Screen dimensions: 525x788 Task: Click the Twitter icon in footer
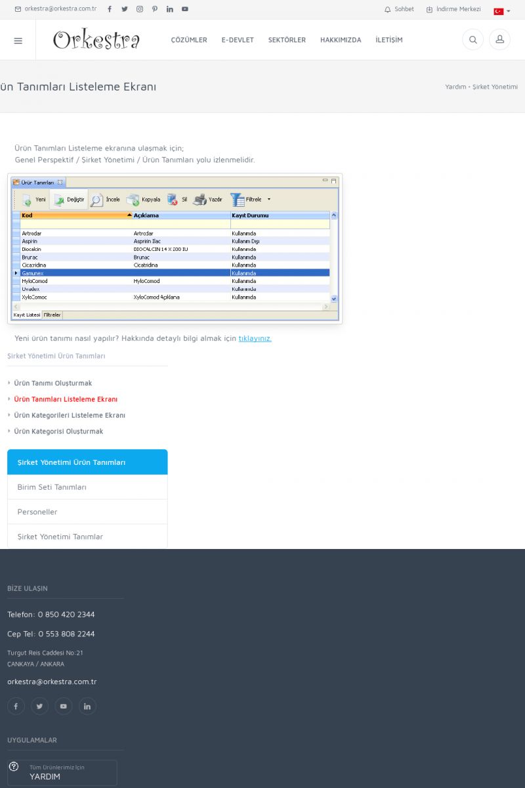pyautogui.click(x=39, y=706)
